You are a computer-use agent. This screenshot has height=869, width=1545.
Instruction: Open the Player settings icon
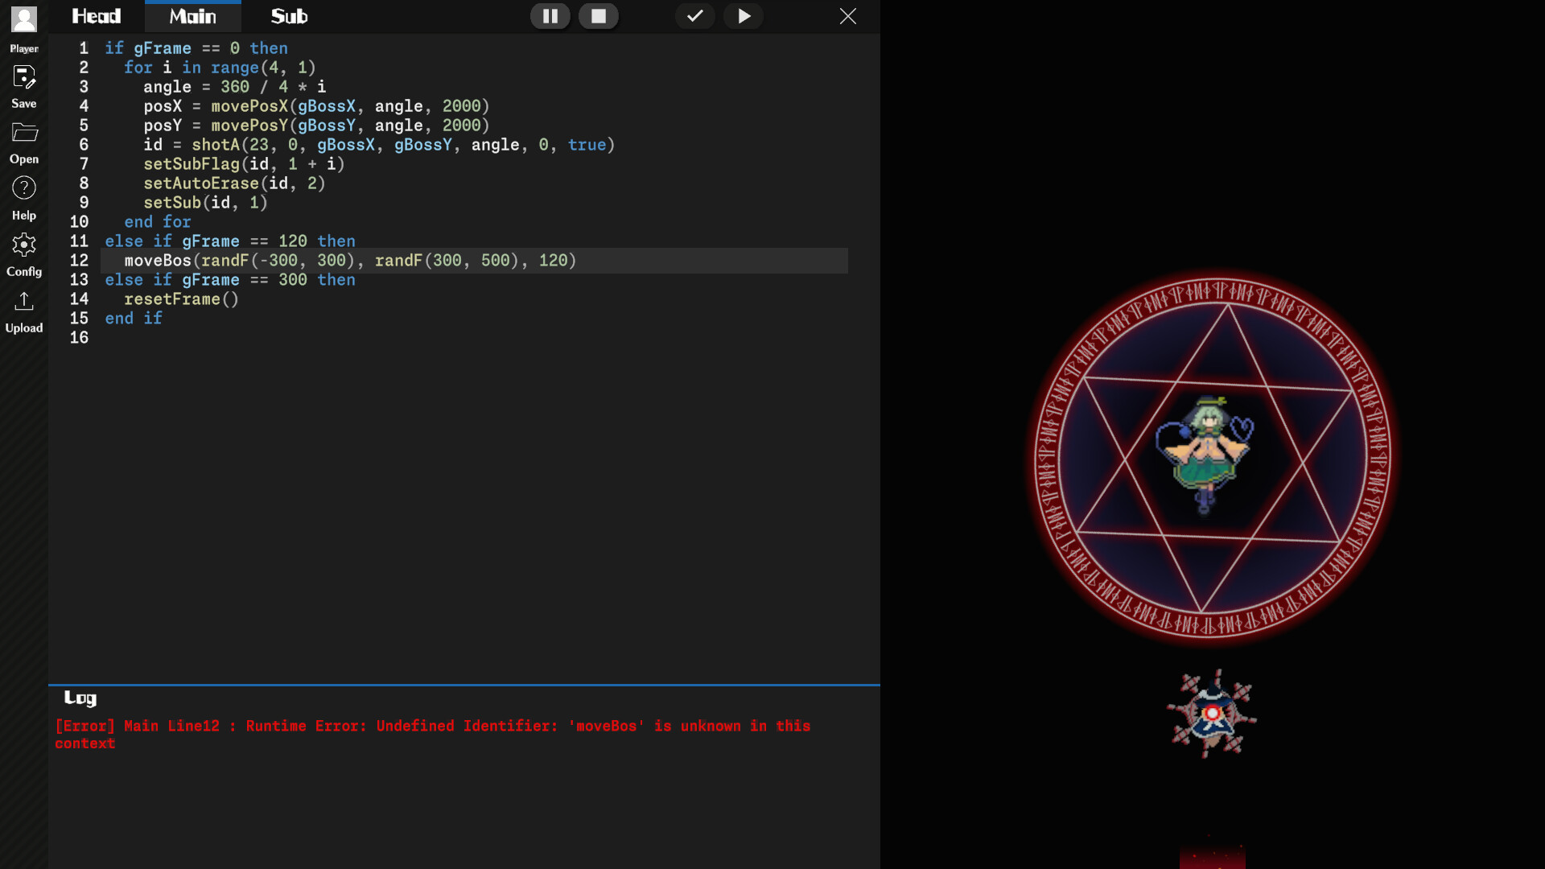tap(24, 27)
